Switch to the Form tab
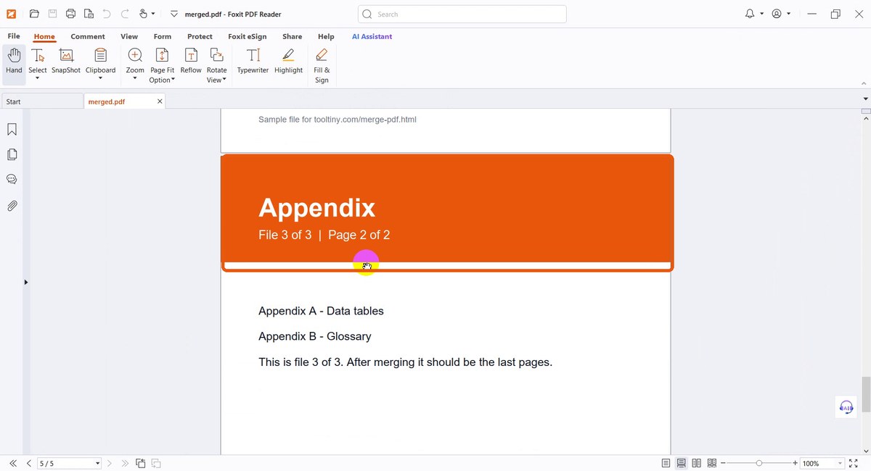Viewport: 871px width, 471px height. [x=163, y=36]
